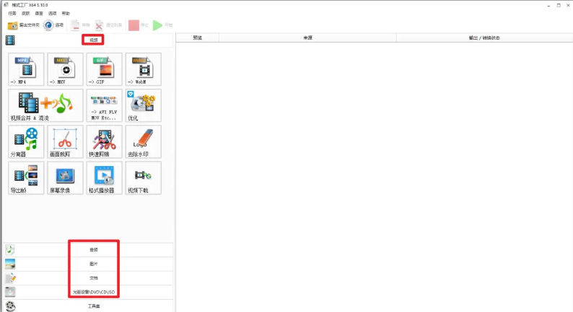Open the 帮助 help menu
The image size is (573, 312).
pos(66,14)
